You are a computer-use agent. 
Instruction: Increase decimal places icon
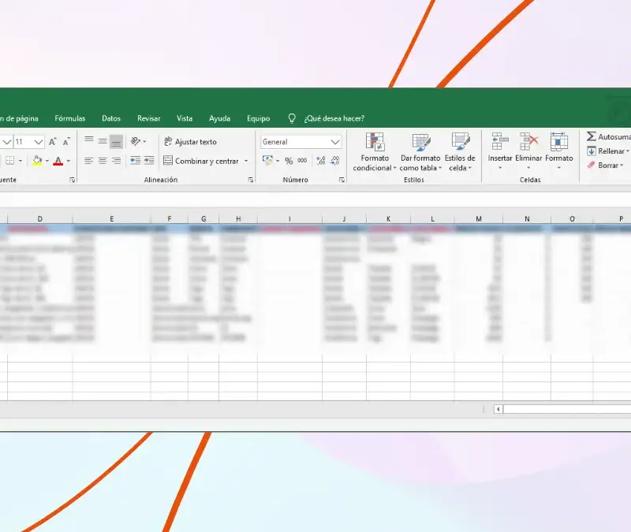(x=321, y=161)
